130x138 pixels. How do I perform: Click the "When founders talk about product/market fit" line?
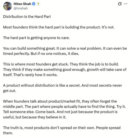(x=60, y=101)
